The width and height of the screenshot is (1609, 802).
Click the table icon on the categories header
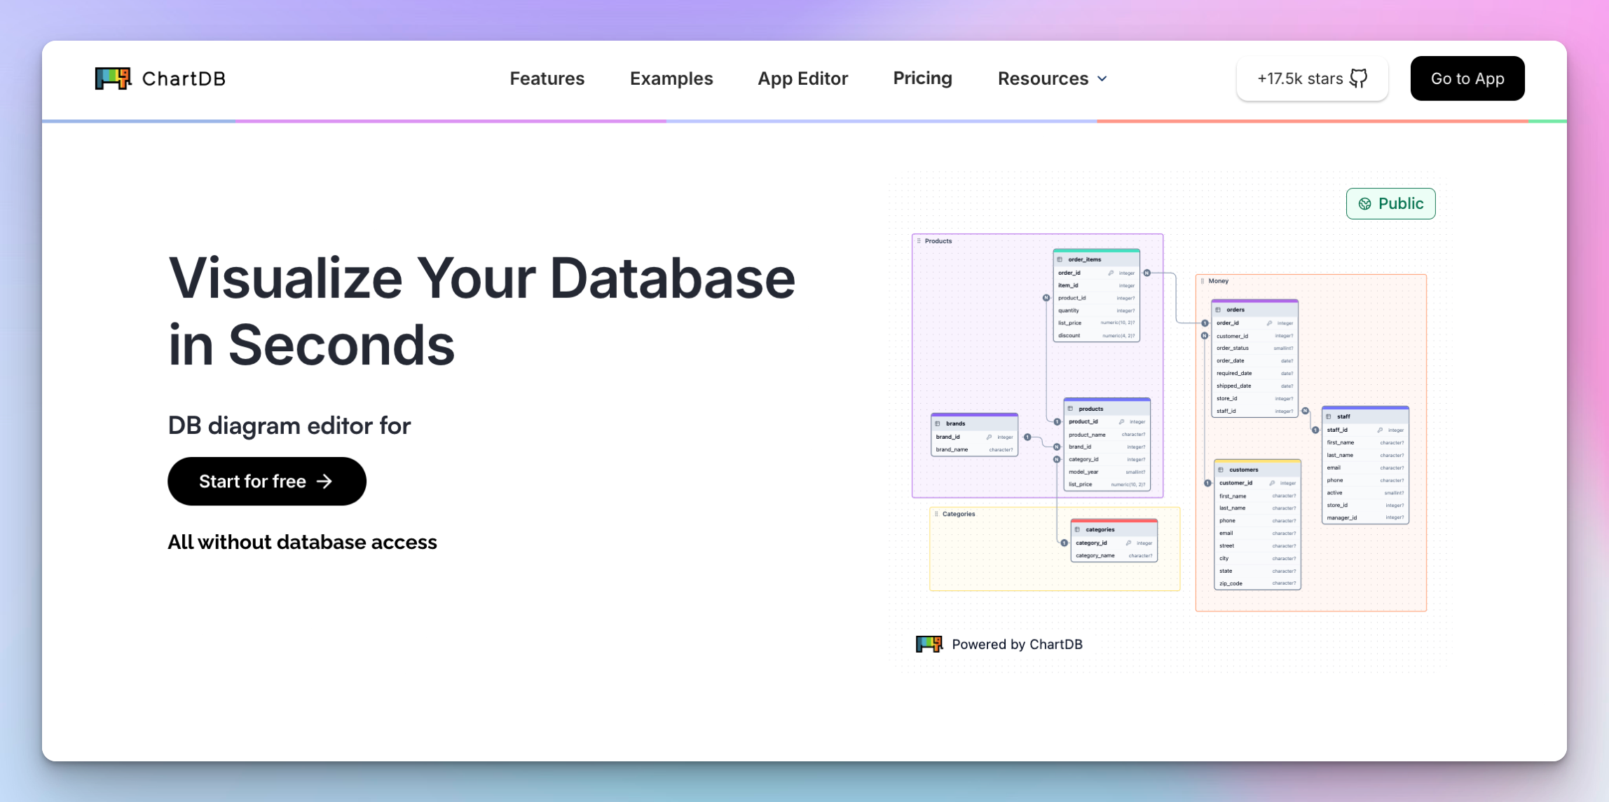click(1078, 529)
